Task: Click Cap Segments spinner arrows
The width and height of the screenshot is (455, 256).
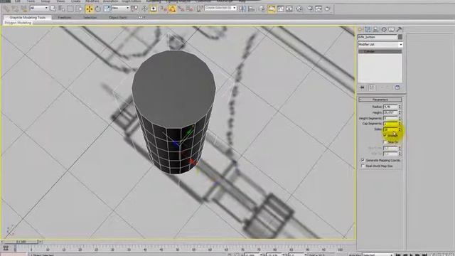Action: click(x=400, y=124)
